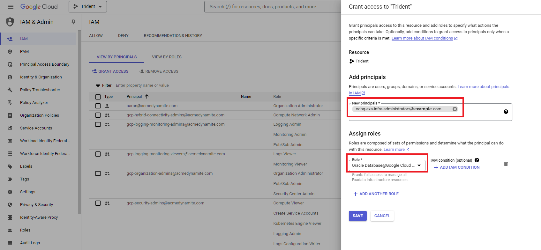Click the user icon for aaron row
541x250 pixels.
tap(107, 106)
